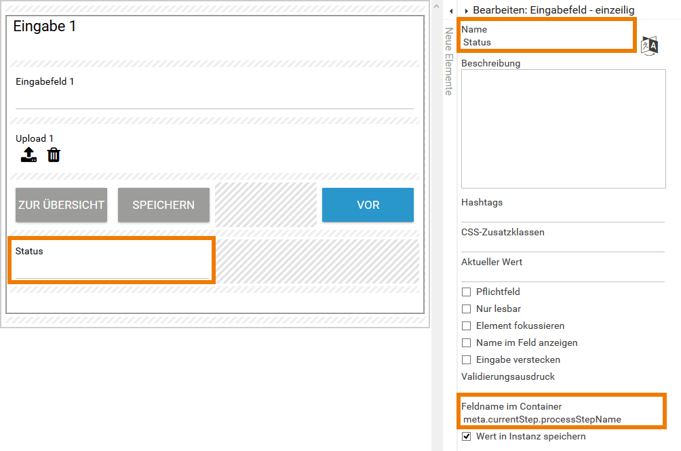Focus the Hashtags input field
Screen dimensions: 681x451
563,214
